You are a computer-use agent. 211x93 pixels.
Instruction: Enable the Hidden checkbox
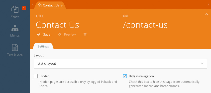36,76
